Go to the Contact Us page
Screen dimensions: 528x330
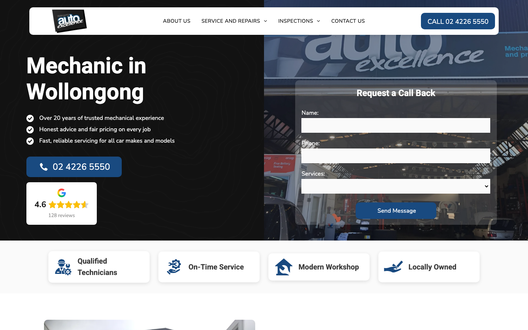(x=348, y=21)
